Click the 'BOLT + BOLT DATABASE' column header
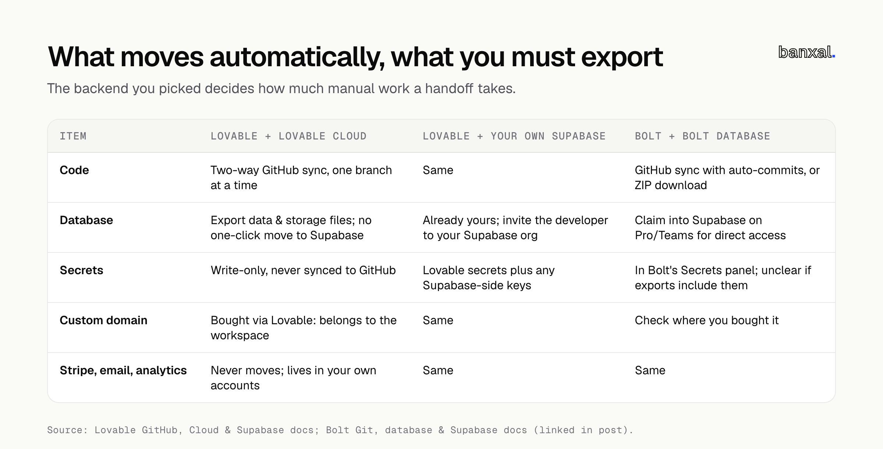The image size is (883, 449). coord(702,136)
